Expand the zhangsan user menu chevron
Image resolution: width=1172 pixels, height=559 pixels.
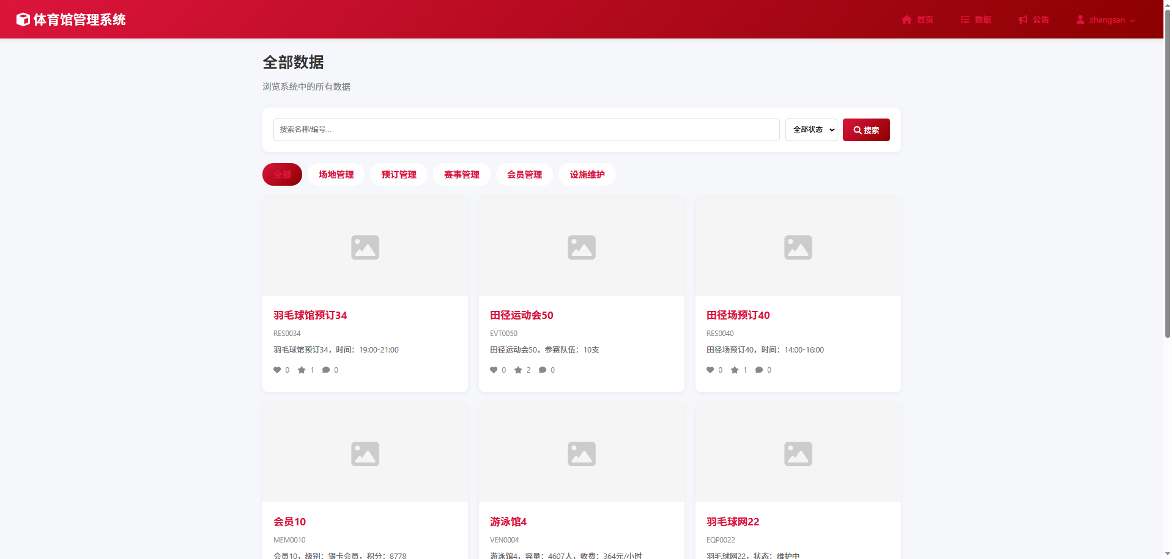1133,20
